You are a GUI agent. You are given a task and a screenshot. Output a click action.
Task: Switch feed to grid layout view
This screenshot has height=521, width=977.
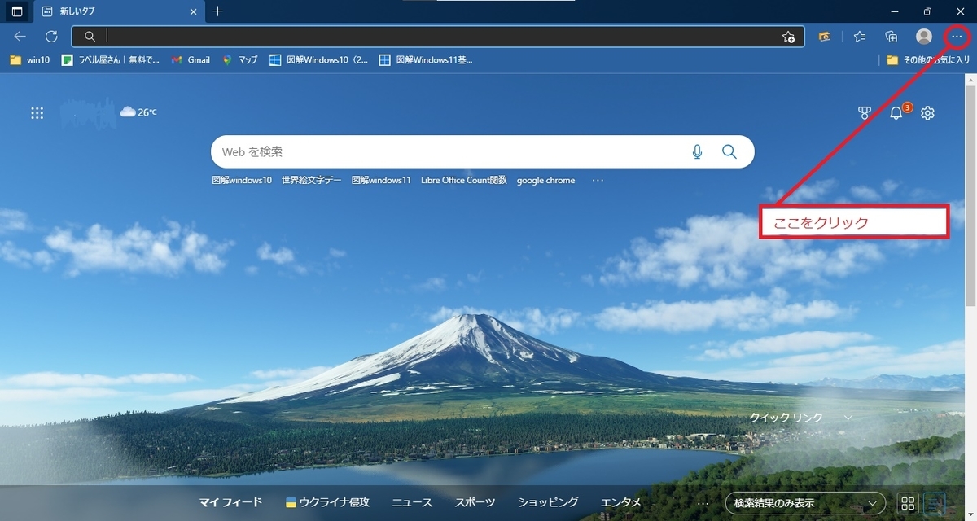click(909, 502)
